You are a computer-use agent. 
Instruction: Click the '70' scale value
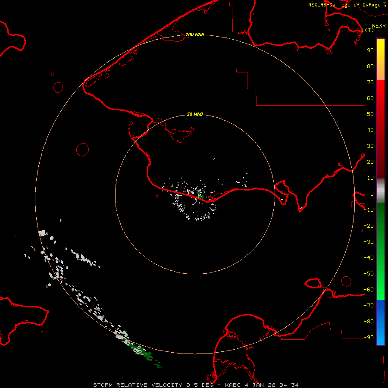point(370,82)
